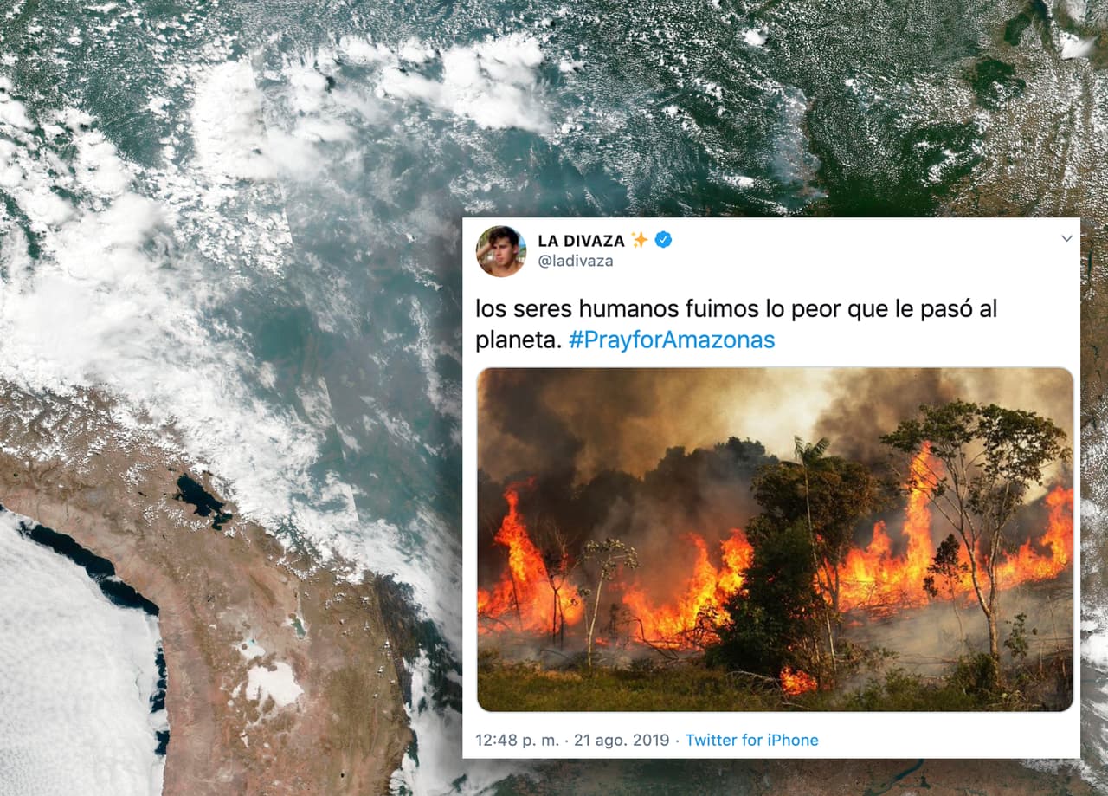Screen dimensions: 1108x796
Task: Open LA DIVAZA's profile avatar
Action: pyautogui.click(x=500, y=251)
